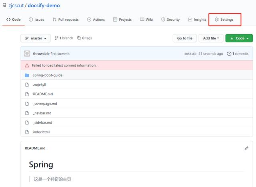Open the Pull requests tab
Screen dimensions: 256x187
66,20
